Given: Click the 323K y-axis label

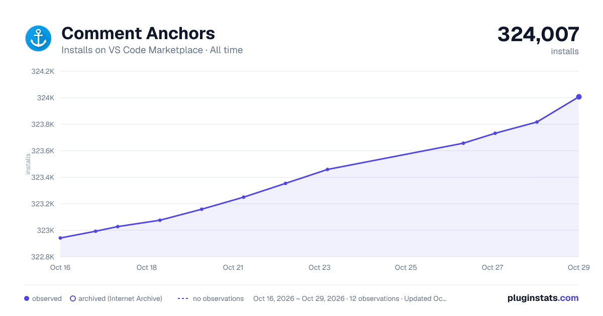Looking at the screenshot, I should point(45,231).
